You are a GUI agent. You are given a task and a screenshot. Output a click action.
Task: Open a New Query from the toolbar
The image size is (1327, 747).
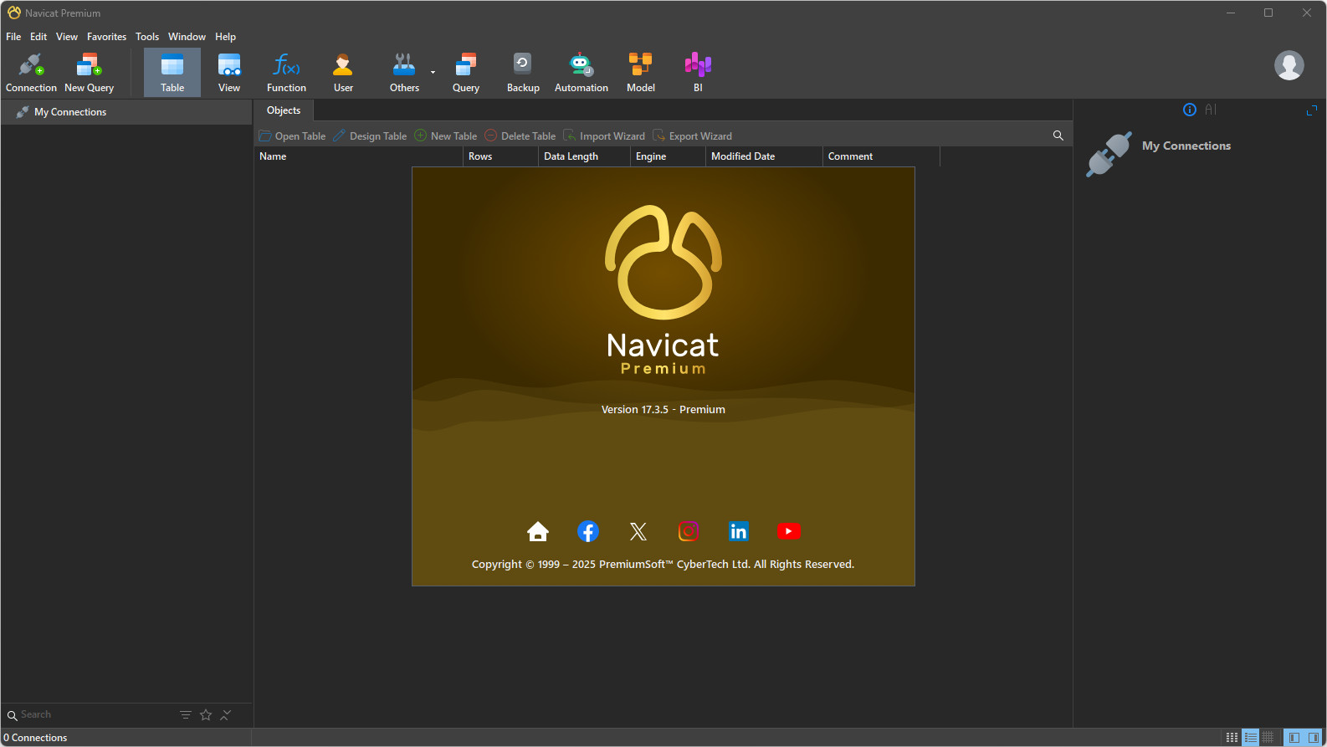pos(89,72)
